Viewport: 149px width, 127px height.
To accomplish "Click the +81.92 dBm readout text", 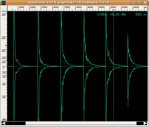I will (x=118, y=14).
